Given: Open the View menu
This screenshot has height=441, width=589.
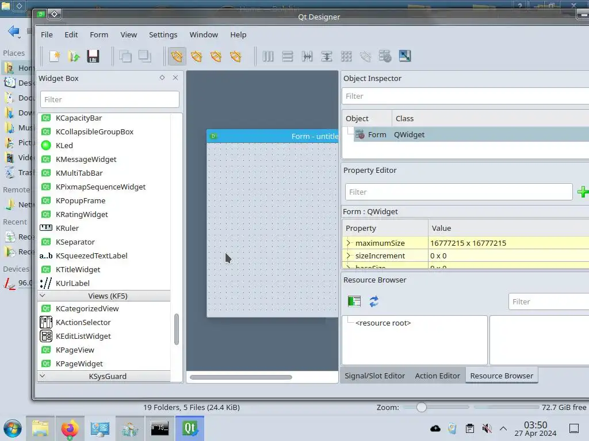Looking at the screenshot, I should (x=128, y=34).
